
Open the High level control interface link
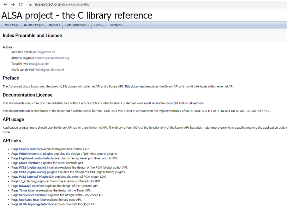tap(38, 158)
